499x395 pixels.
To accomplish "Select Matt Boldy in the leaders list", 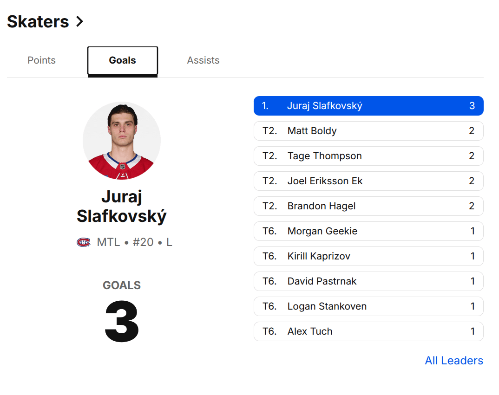I will point(368,131).
